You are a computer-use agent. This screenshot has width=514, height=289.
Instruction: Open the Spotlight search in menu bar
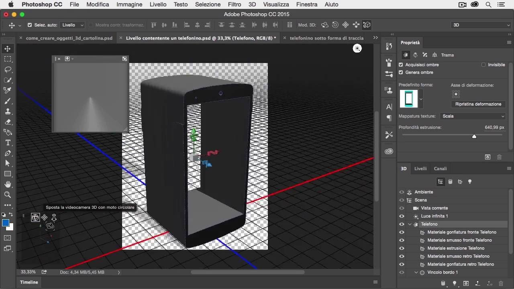pos(488,4)
